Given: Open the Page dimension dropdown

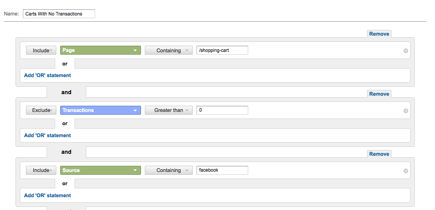Looking at the screenshot, I should pyautogui.click(x=101, y=50).
